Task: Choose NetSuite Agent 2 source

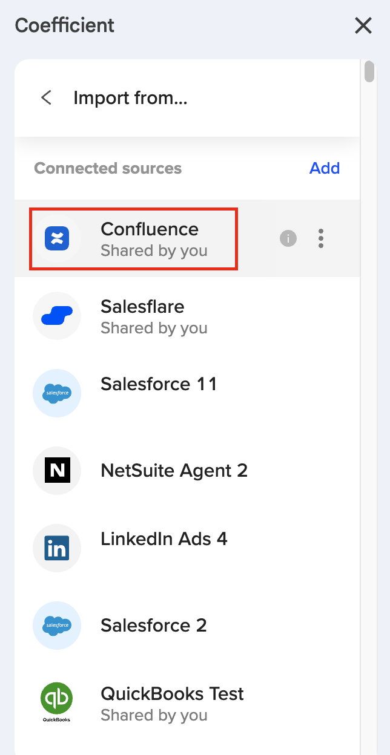Action: pos(187,471)
